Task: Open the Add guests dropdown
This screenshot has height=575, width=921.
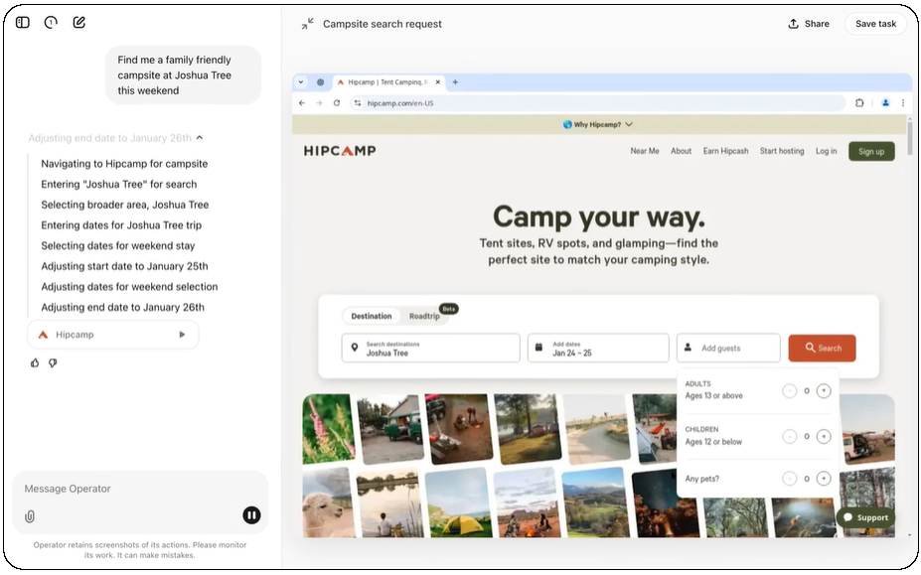Action: coord(730,348)
